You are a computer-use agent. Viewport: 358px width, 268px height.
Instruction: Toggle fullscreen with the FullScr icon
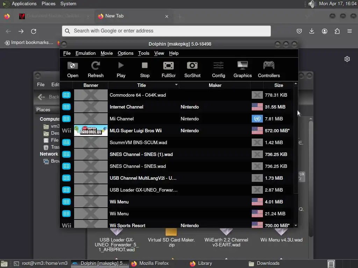click(x=169, y=69)
